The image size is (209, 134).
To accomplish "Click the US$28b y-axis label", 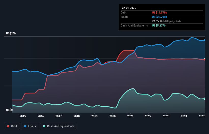I will click(11, 33).
